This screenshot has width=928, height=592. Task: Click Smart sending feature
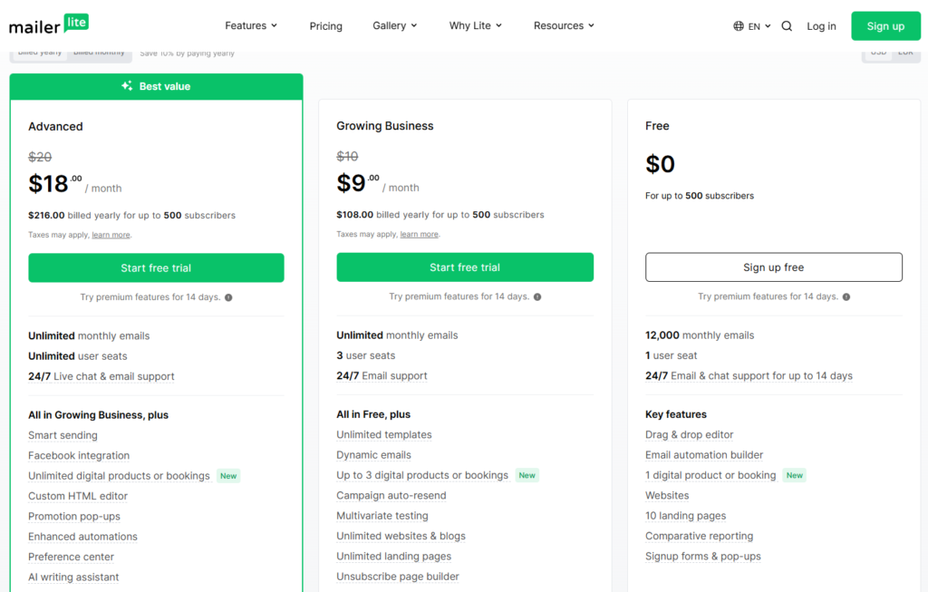[63, 435]
